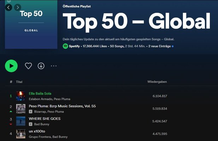Viewport: 218px width, 141px height.
Task: Open the Spotify profile link
Action: pos(74,46)
